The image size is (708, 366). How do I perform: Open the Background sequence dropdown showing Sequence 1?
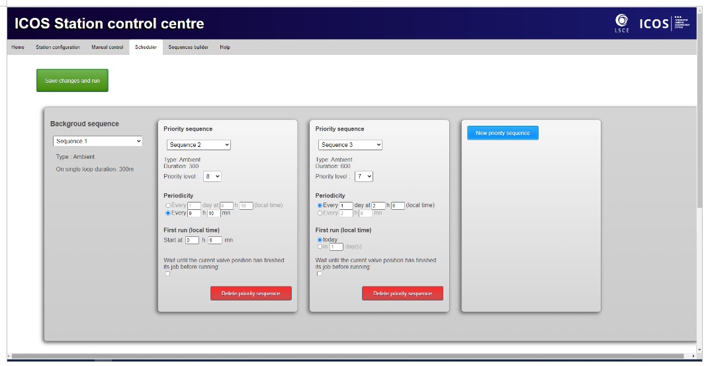[x=99, y=141]
